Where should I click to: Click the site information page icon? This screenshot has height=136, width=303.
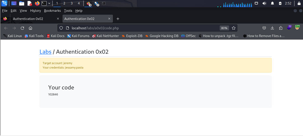[67, 28]
